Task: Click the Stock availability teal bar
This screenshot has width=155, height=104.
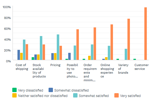Action: click(x=41, y=48)
